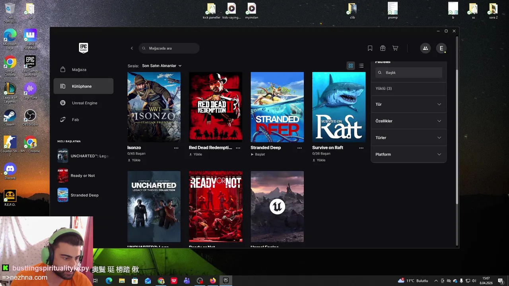Click the volume icon in system tray
The width and height of the screenshot is (509, 286).
pos(474,281)
